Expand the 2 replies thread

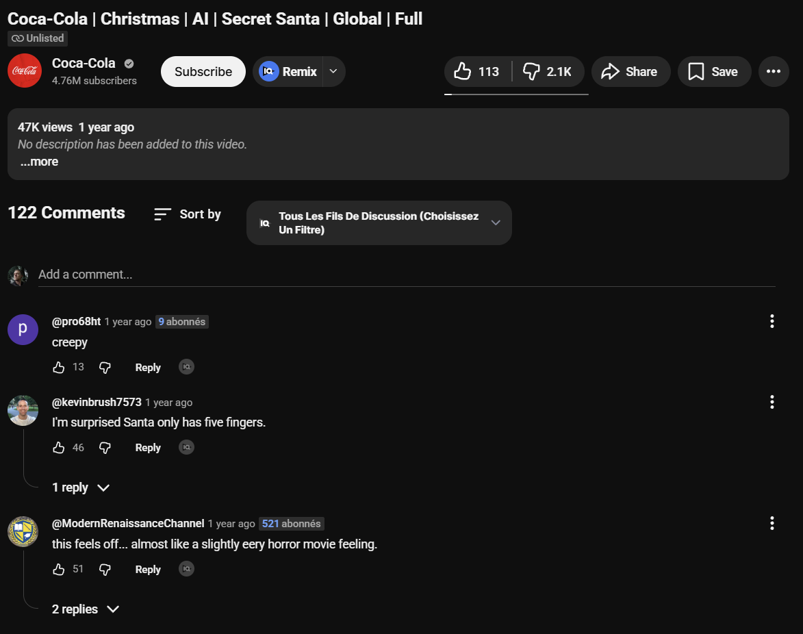coord(86,609)
